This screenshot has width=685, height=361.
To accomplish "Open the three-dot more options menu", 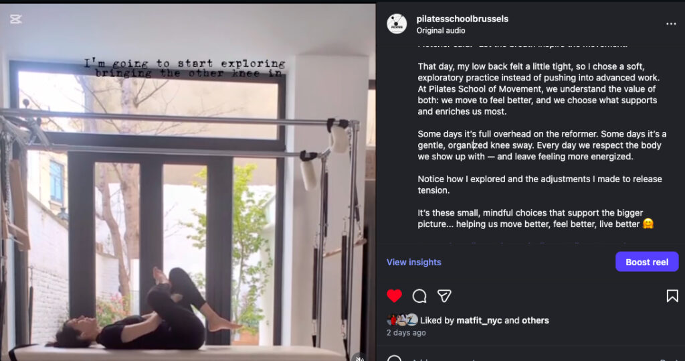I will (x=671, y=24).
